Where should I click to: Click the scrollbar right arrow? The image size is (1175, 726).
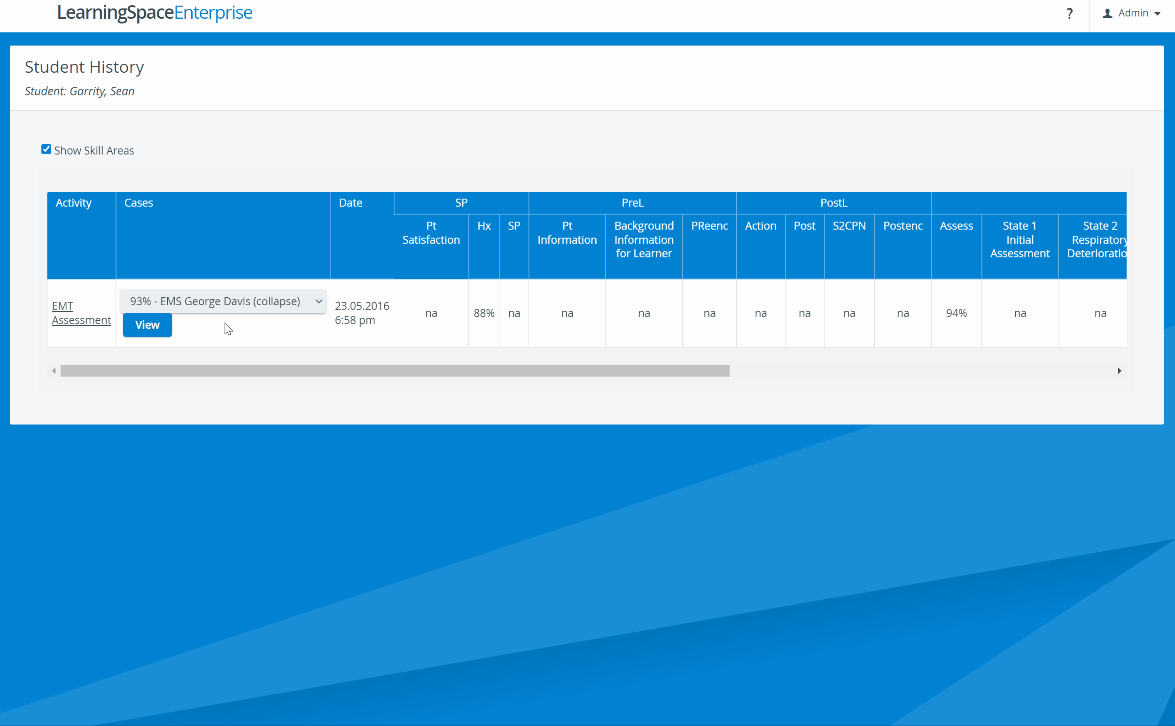(x=1119, y=371)
